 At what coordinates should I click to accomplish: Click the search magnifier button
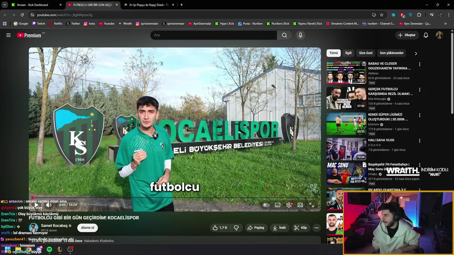pos(284,35)
